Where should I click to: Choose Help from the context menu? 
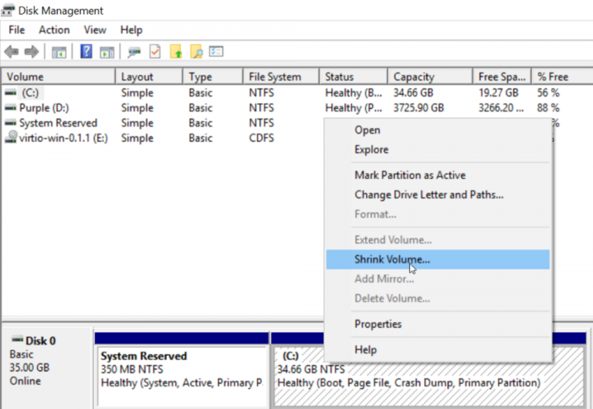pyautogui.click(x=438, y=350)
